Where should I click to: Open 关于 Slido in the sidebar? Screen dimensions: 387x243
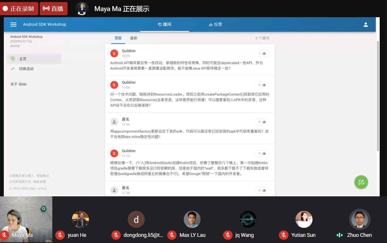click(x=18, y=84)
